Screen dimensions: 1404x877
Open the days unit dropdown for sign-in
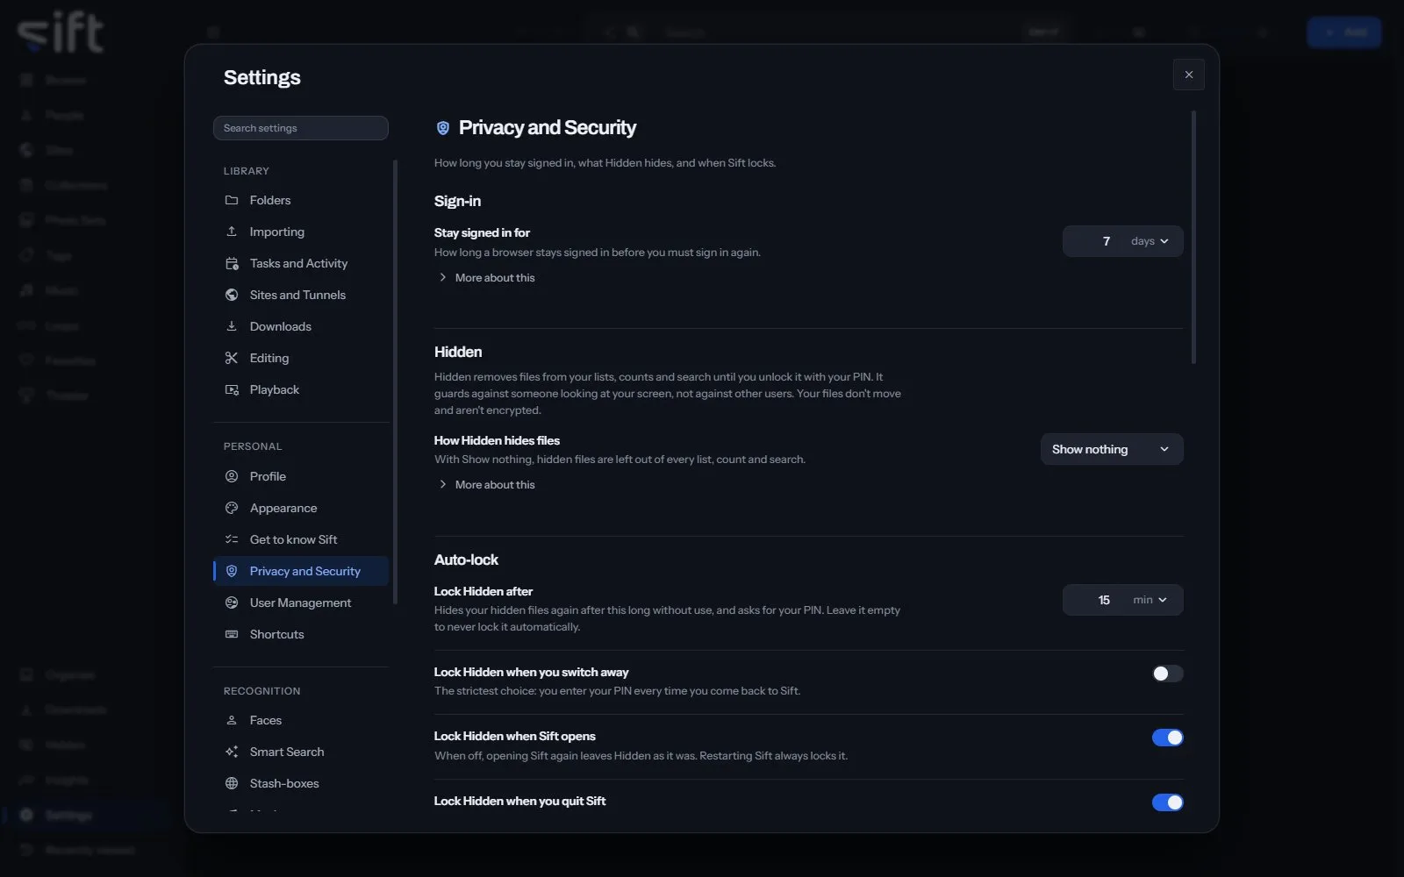(1150, 241)
